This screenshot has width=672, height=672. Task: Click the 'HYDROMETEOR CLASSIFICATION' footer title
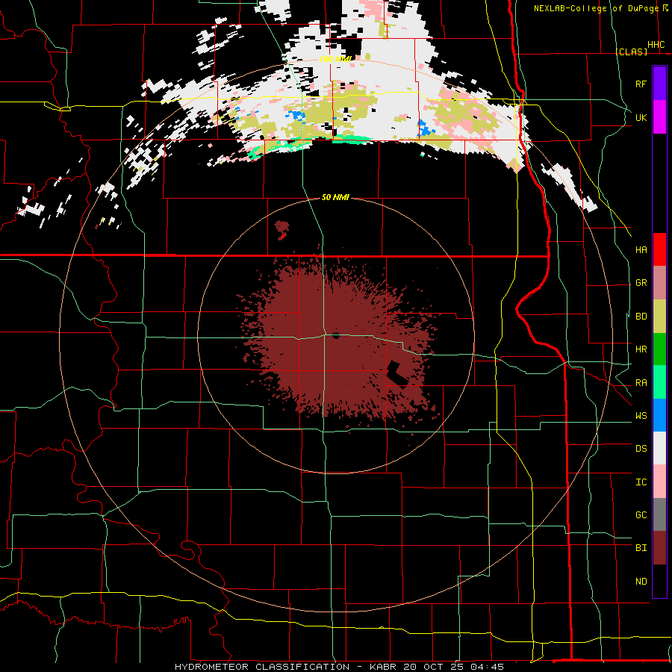click(x=262, y=667)
